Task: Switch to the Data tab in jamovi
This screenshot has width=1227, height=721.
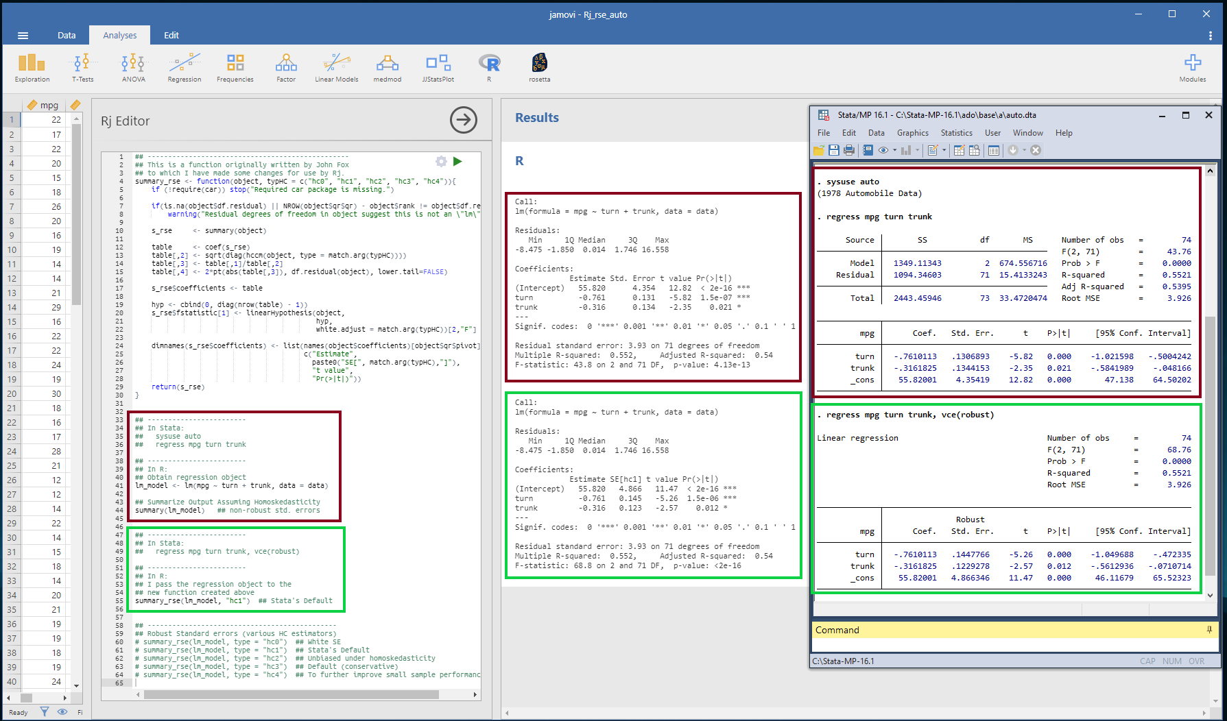Action: [67, 36]
